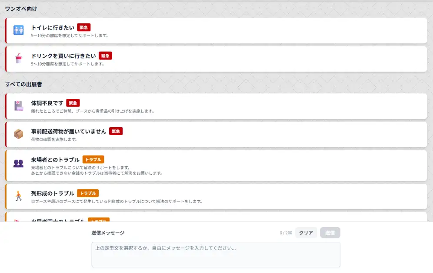Choose the ドリンクを買いに行きたい template

(x=63, y=56)
